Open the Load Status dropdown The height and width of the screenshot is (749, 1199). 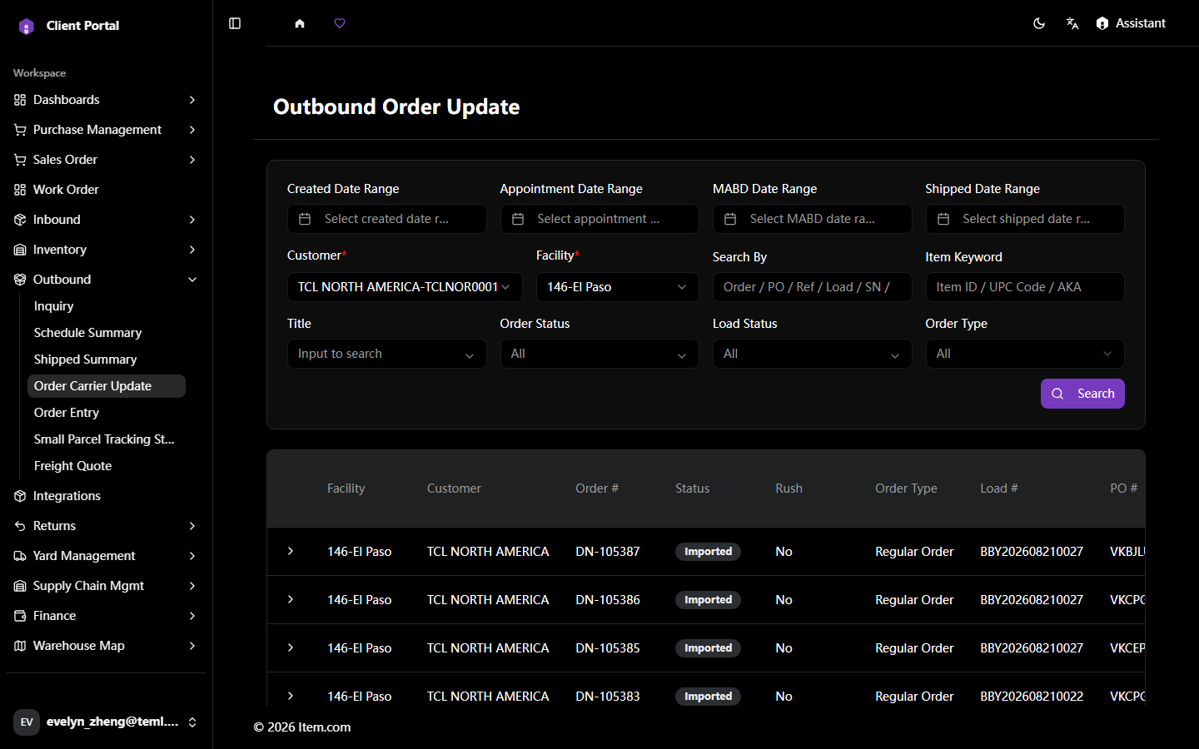[x=812, y=354]
